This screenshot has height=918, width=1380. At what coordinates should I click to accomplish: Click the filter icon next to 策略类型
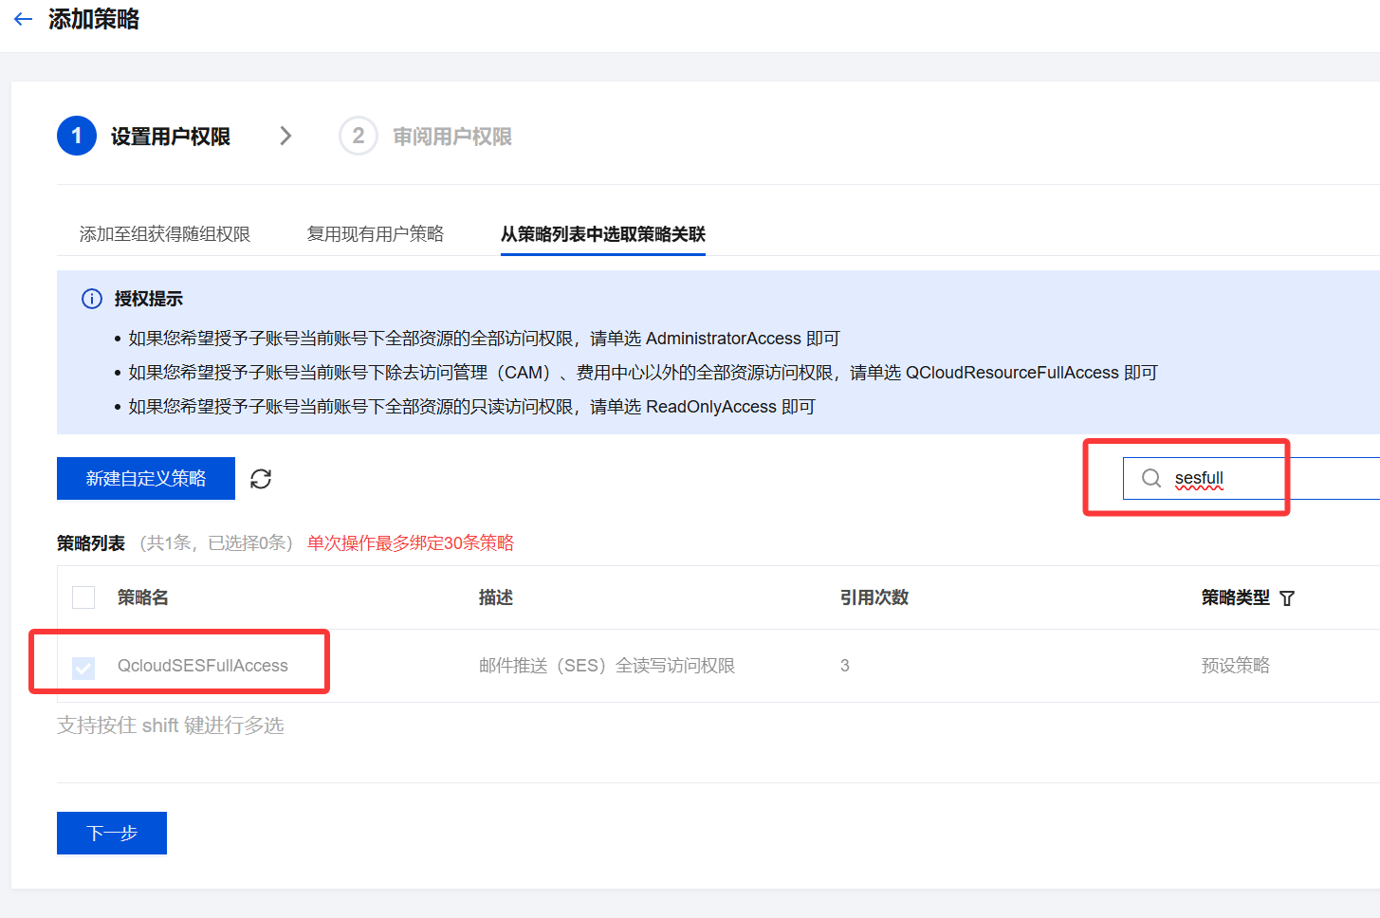click(x=1287, y=598)
